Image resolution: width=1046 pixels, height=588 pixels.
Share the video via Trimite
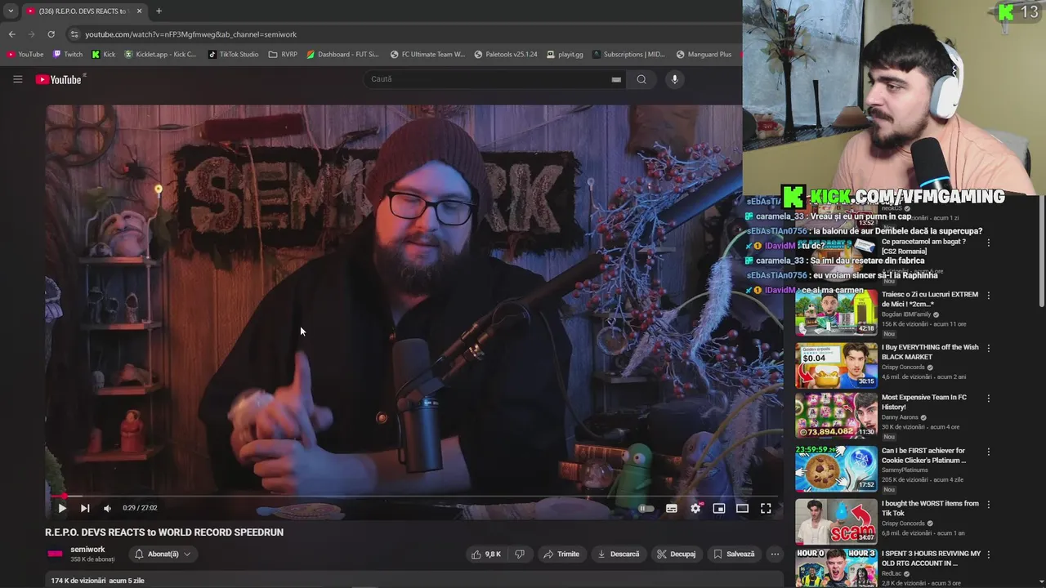[x=561, y=554]
